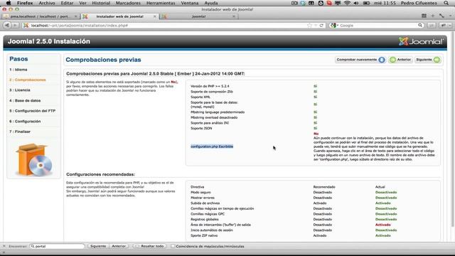Click the 'Soporte JSON' row label
The height and width of the screenshot is (256, 455).
(x=201, y=128)
